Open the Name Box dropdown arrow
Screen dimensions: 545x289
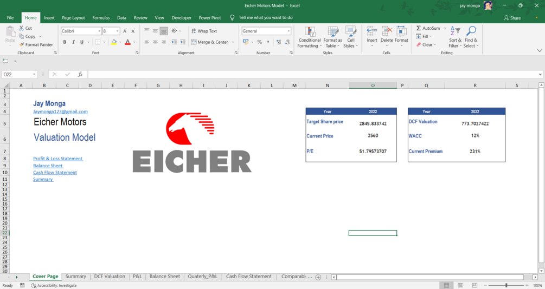(x=34, y=74)
